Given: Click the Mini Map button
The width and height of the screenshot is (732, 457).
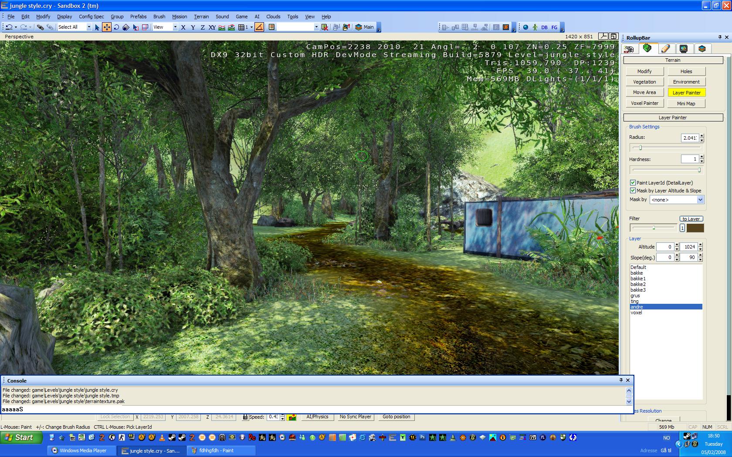Looking at the screenshot, I should click(686, 104).
